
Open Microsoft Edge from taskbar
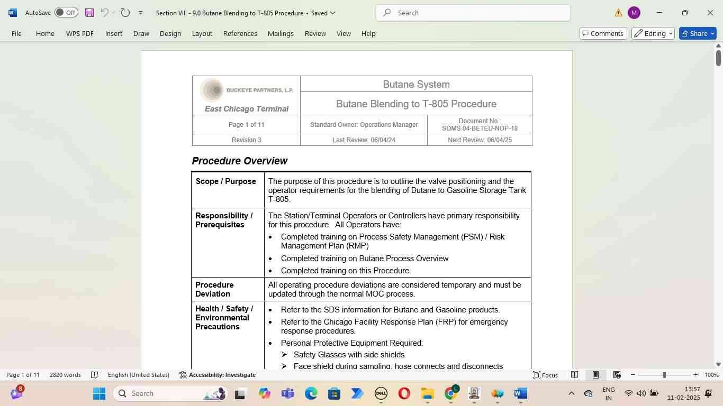point(311,393)
